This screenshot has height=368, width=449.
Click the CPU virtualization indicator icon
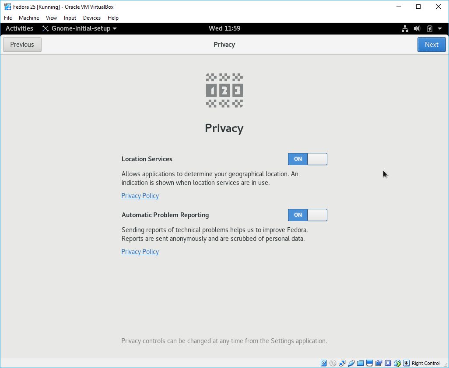coord(388,363)
